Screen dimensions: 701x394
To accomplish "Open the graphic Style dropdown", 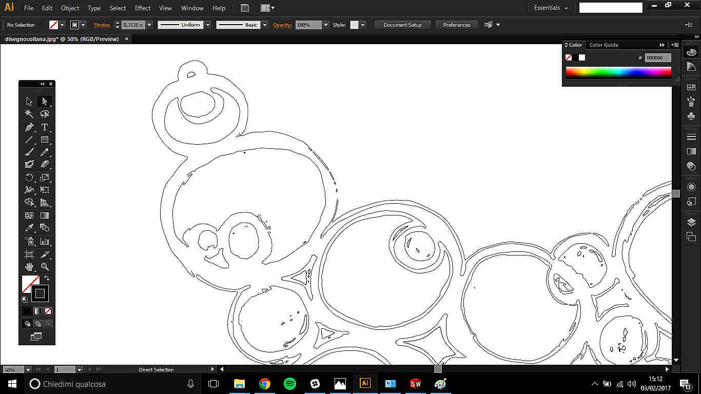I will click(363, 25).
